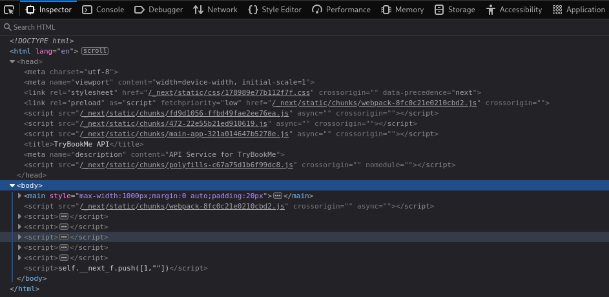Click the element picker icon
This screenshot has width=609, height=297.
9,10
